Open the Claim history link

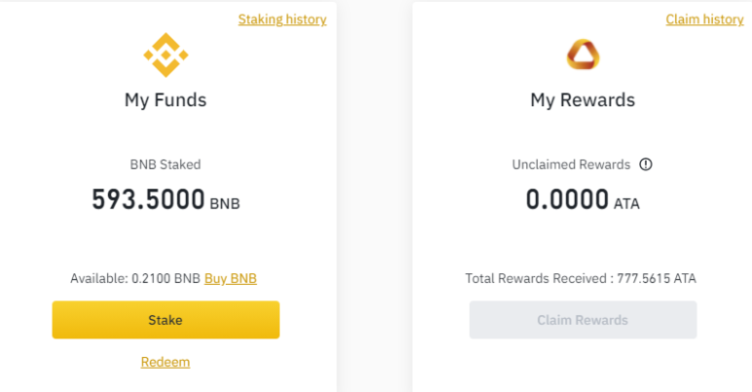tap(704, 19)
